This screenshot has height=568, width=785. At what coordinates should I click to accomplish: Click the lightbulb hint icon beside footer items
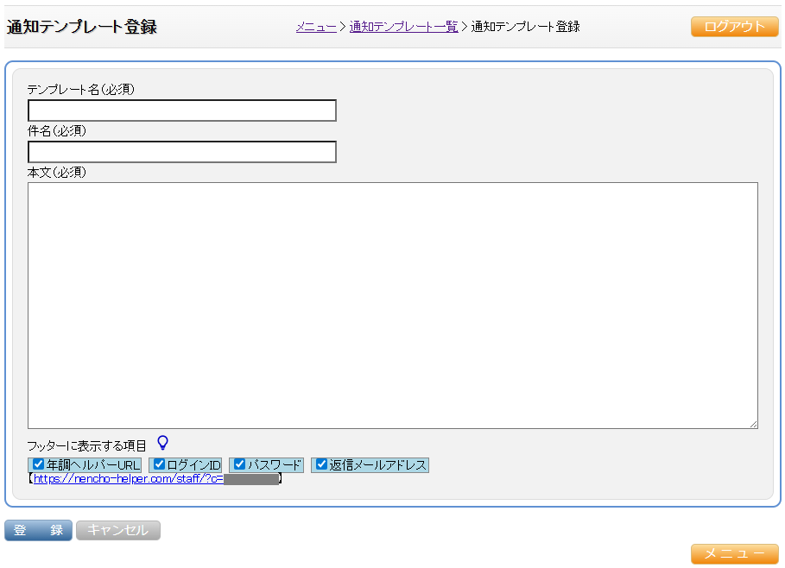pos(162,443)
